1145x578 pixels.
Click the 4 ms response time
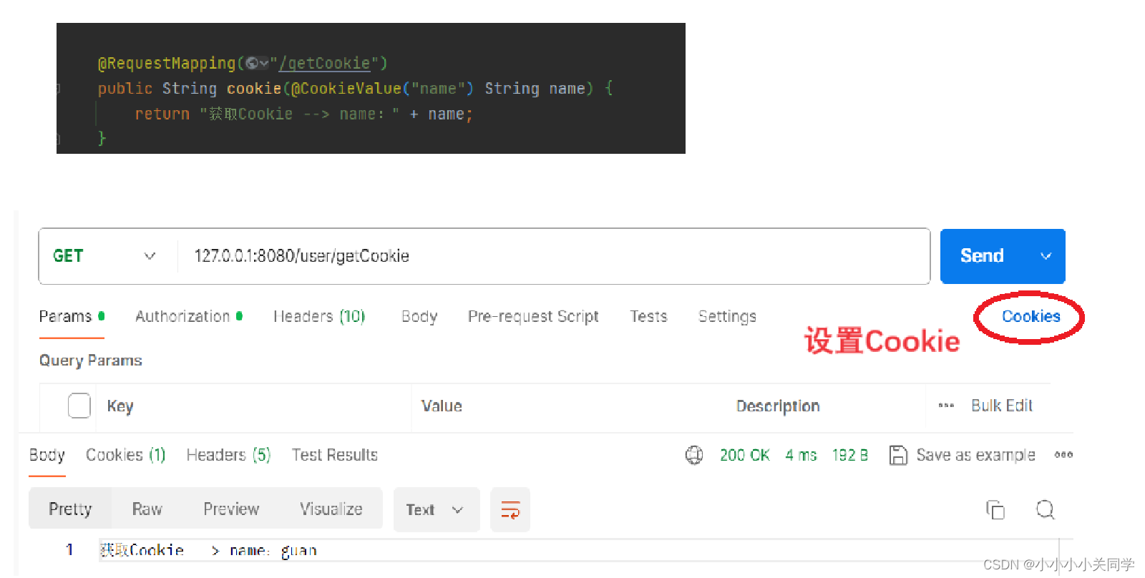click(x=801, y=455)
